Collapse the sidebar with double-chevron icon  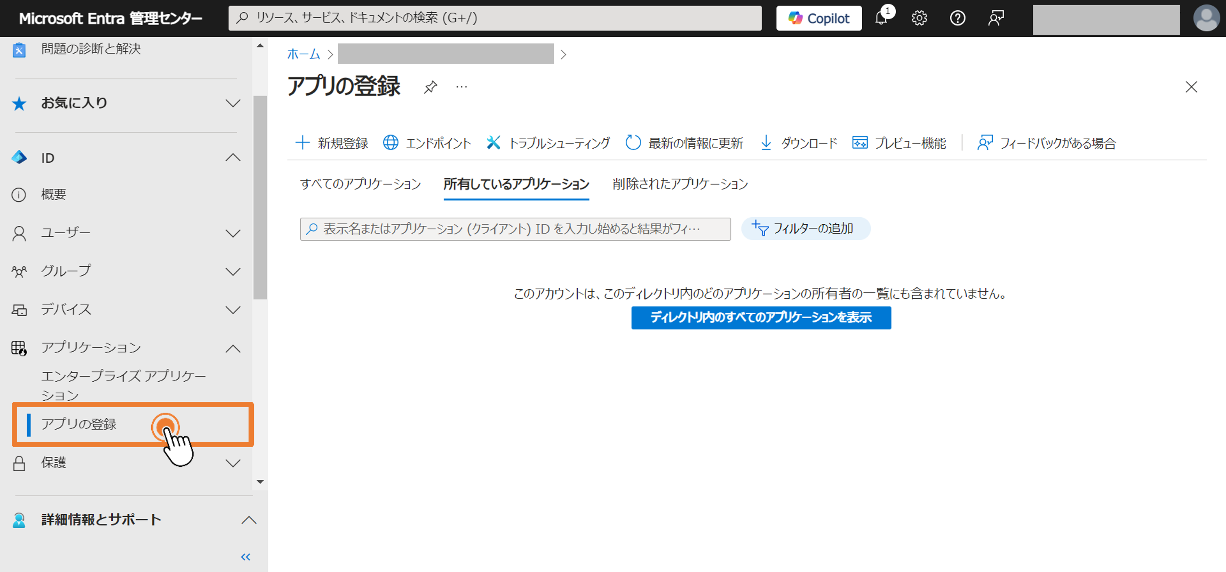coord(246,557)
